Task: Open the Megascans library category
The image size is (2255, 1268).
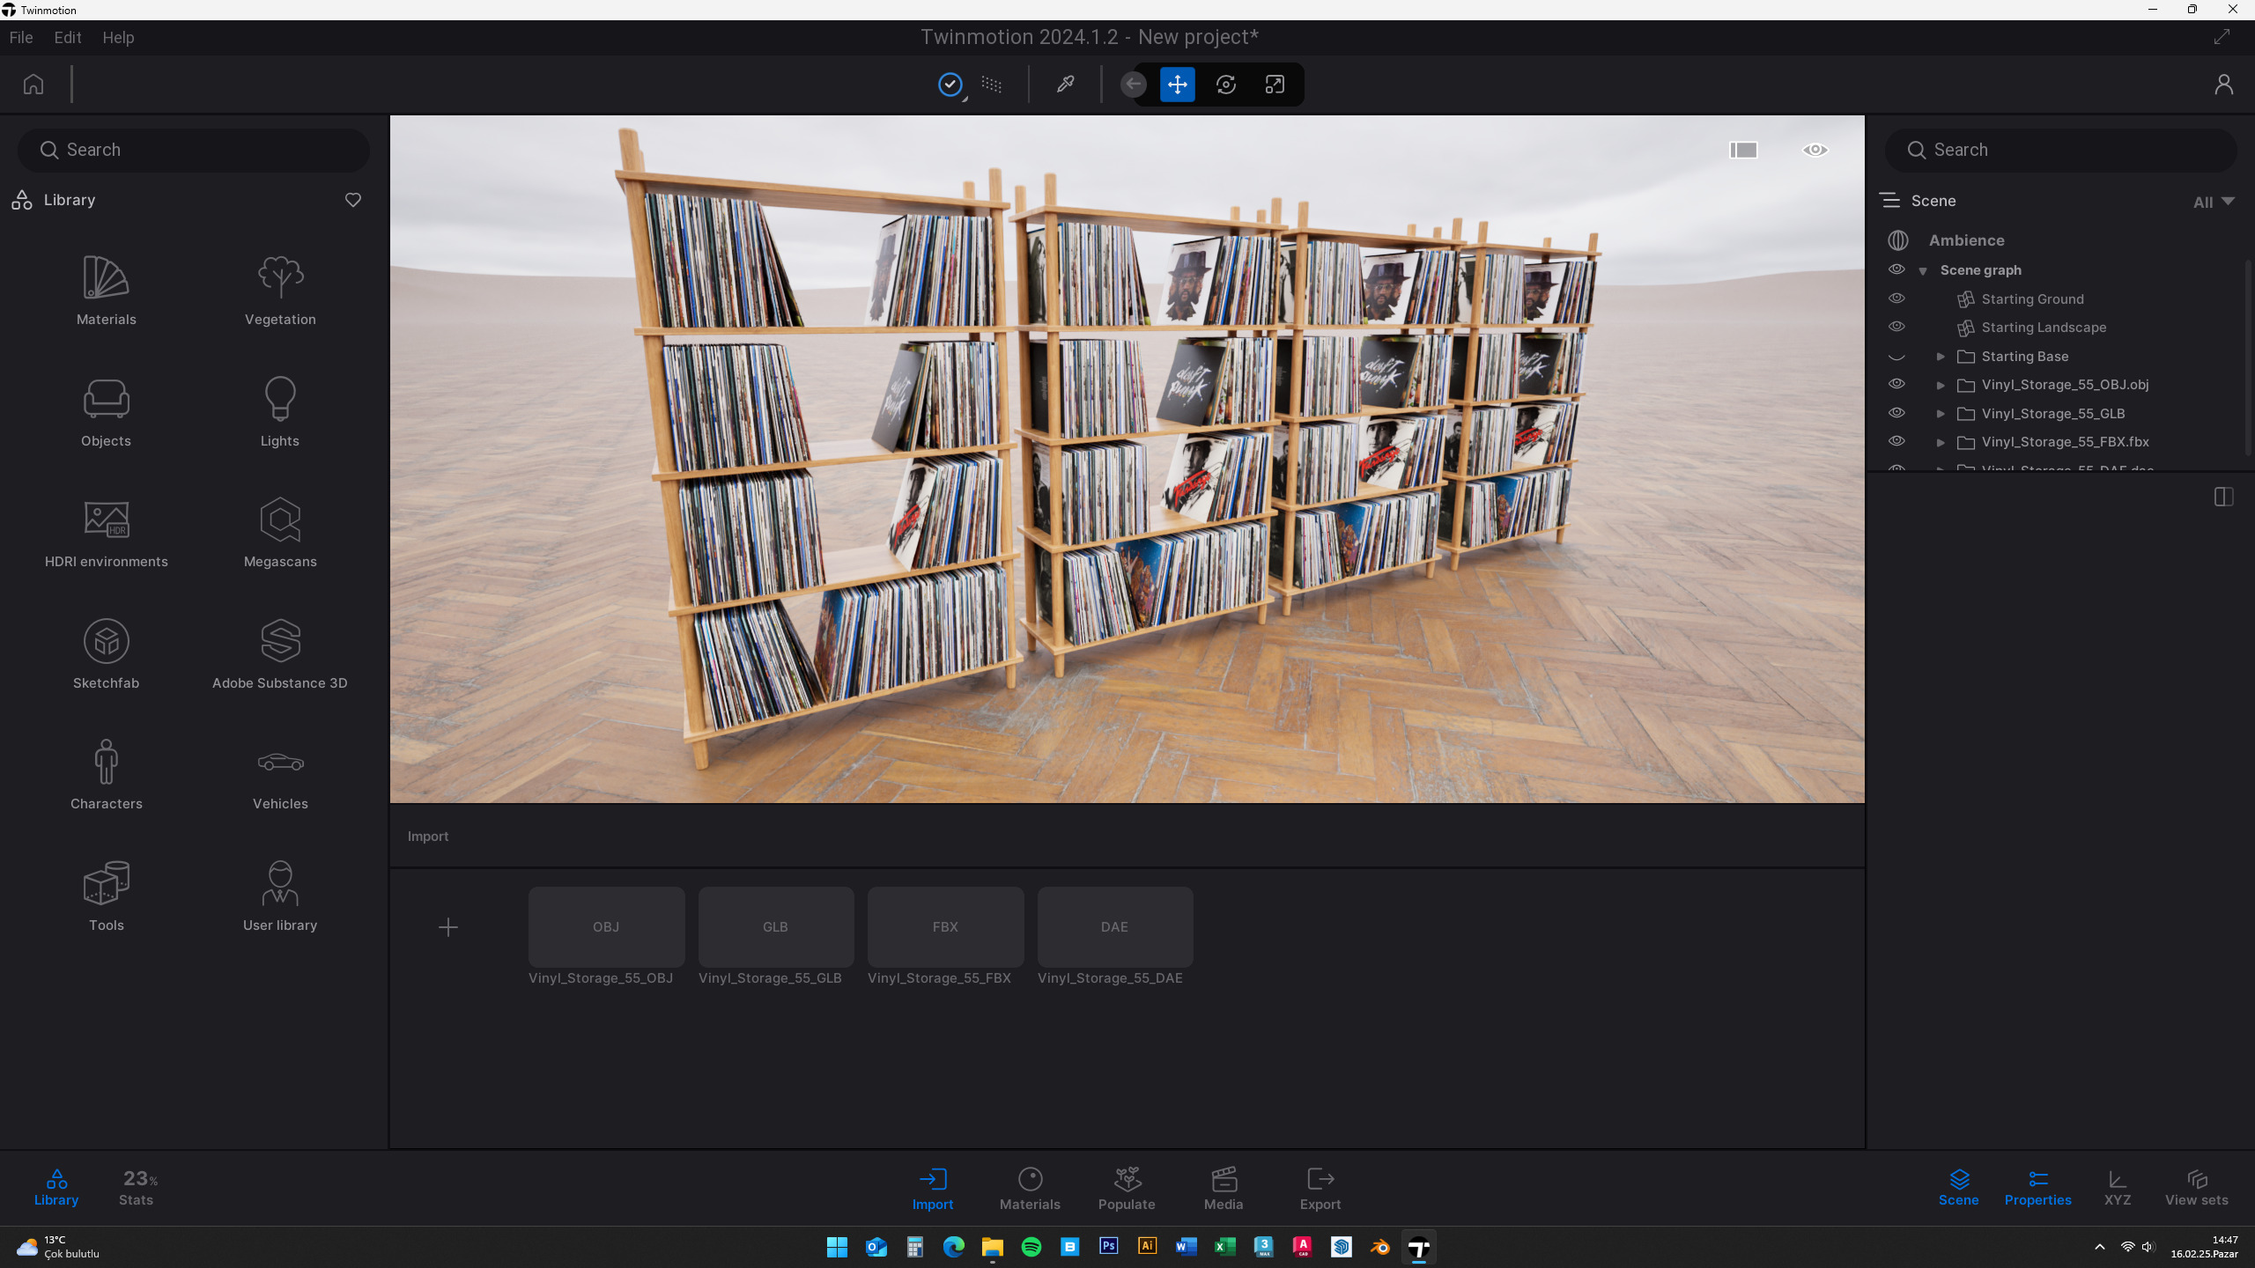Action: (280, 534)
